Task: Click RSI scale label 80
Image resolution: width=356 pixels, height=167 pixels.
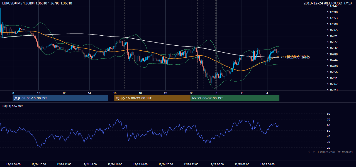Action: click(328, 114)
